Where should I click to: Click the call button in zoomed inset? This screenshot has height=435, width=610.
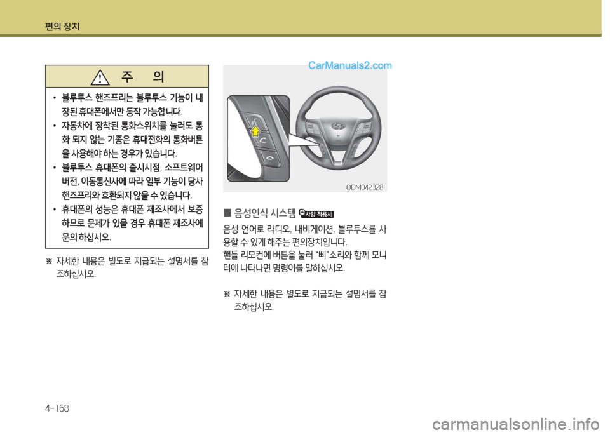point(263,141)
